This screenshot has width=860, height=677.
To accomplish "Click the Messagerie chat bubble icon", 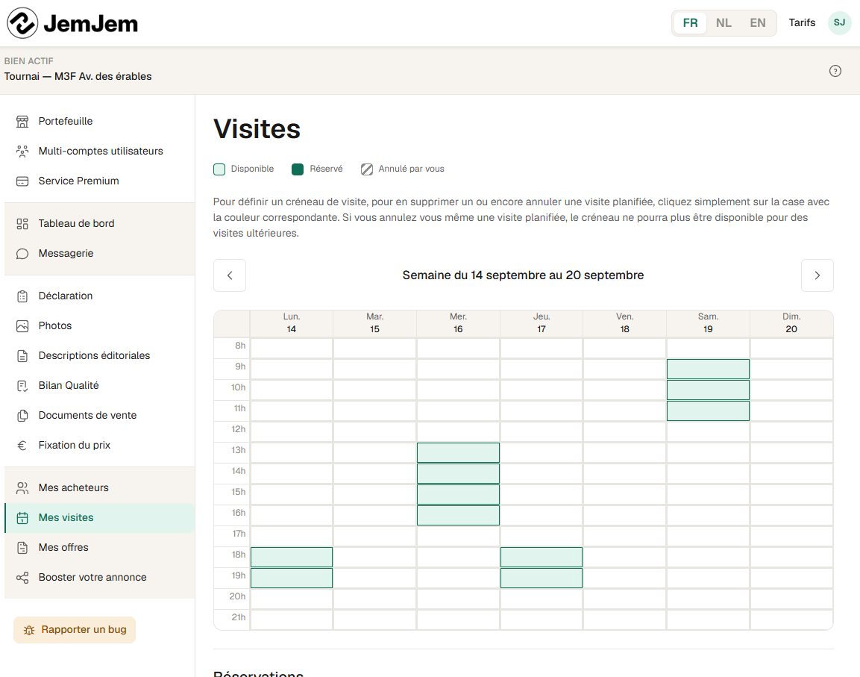I will (22, 254).
